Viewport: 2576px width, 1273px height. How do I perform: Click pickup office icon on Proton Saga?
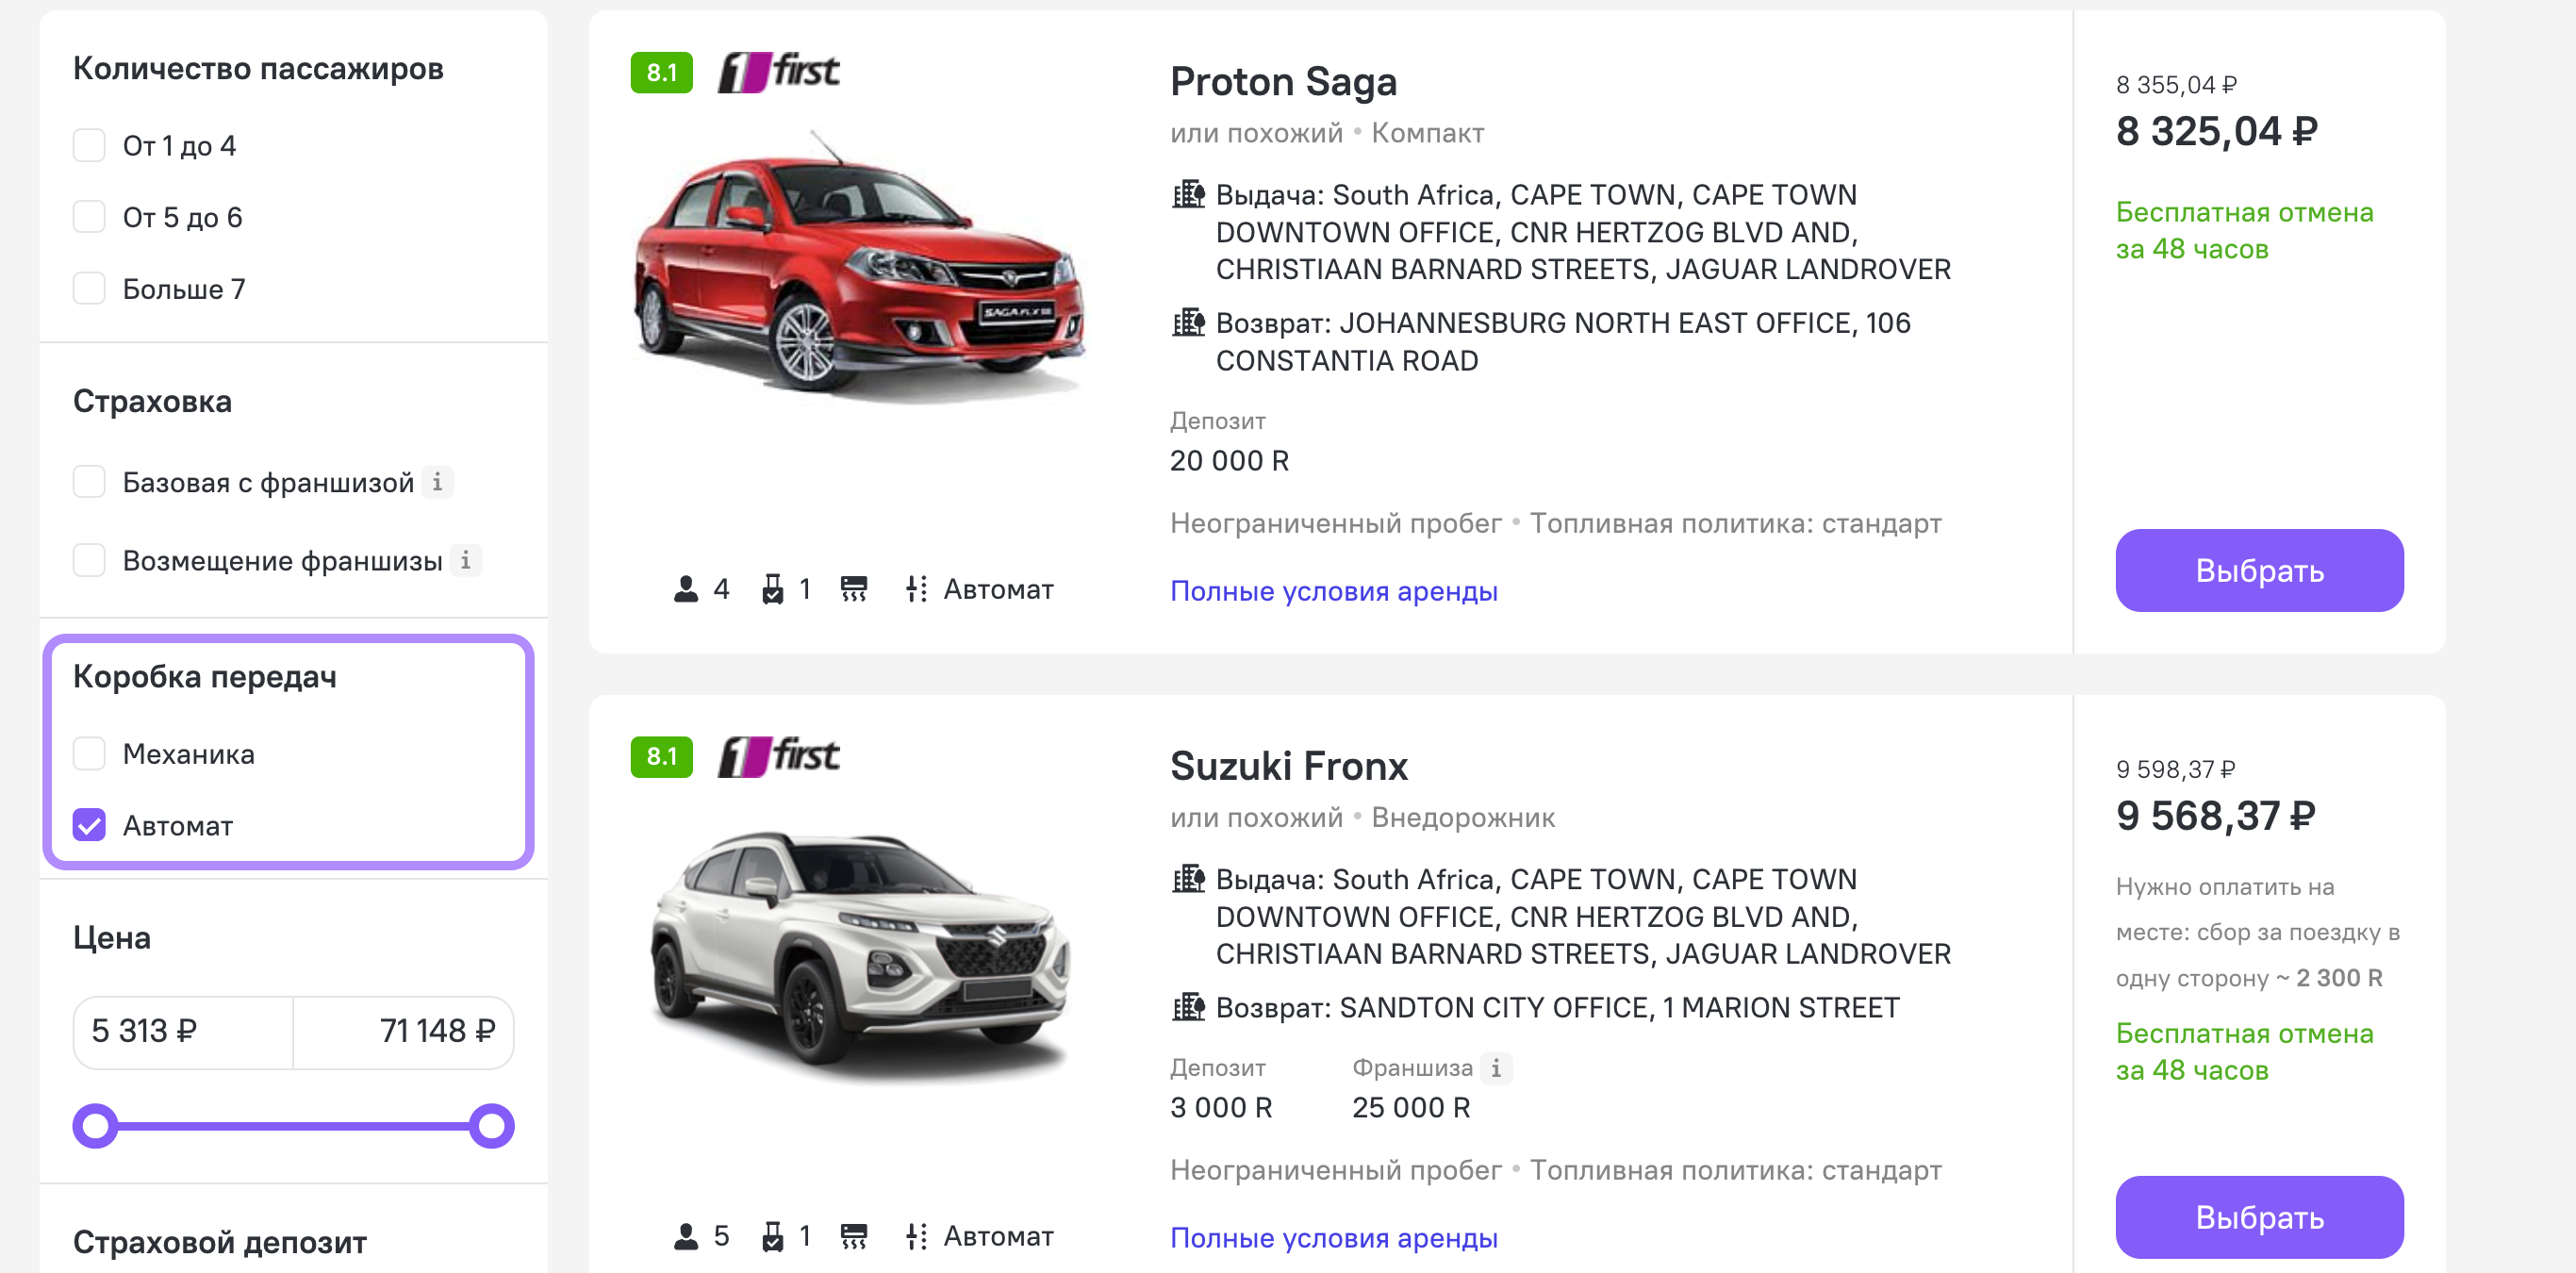click(x=1188, y=194)
